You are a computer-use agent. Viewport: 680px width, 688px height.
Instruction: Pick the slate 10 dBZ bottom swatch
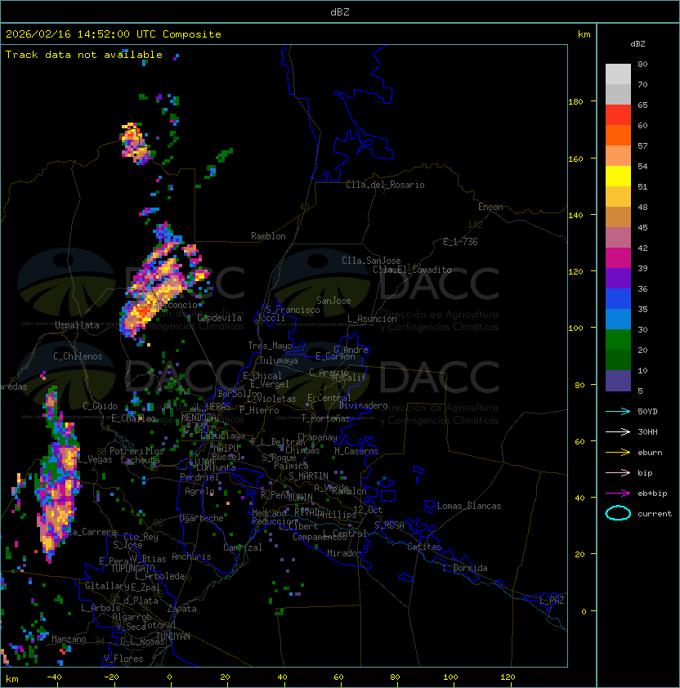tap(618, 381)
